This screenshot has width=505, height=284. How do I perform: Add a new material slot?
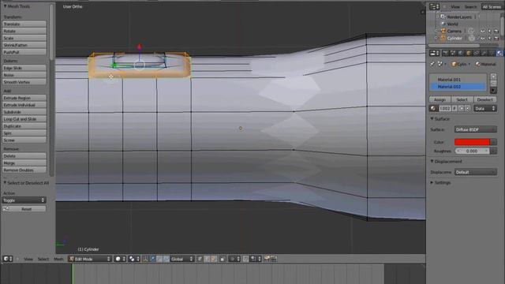point(493,77)
